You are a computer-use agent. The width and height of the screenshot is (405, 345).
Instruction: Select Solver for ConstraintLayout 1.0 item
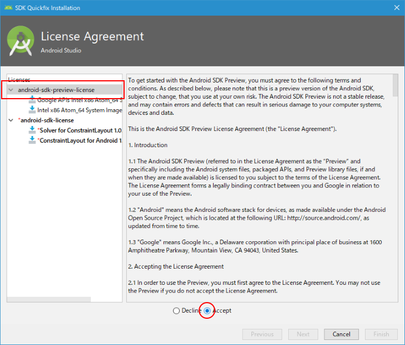[x=80, y=130]
